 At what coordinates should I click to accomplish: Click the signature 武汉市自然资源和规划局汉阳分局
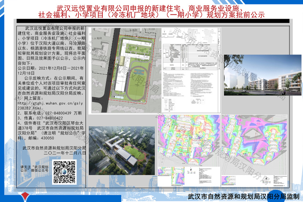[54, 148]
